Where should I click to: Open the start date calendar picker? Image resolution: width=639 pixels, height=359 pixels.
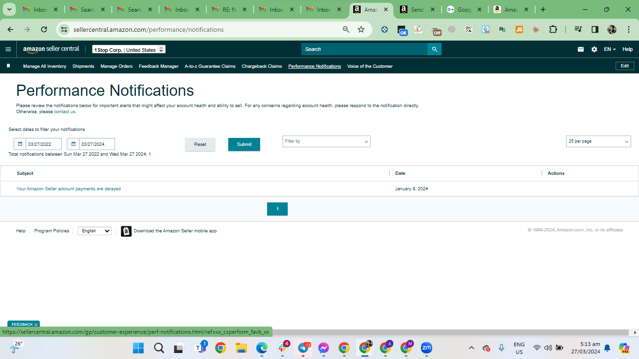pyautogui.click(x=20, y=144)
